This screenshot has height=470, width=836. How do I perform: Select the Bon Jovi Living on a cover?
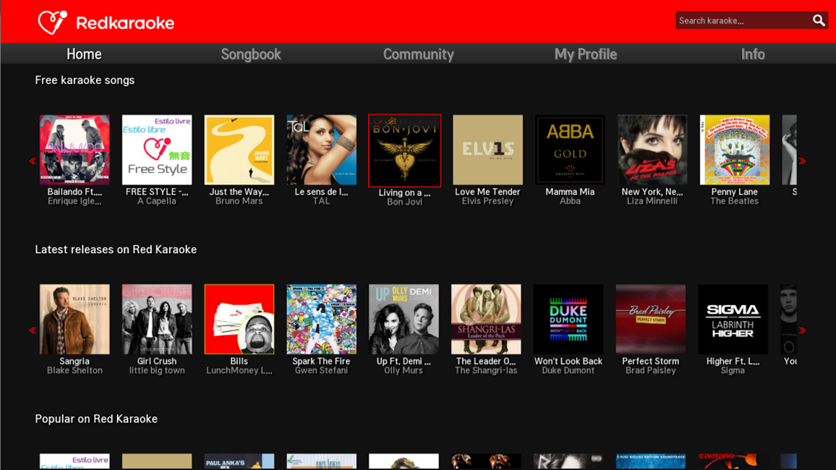pos(404,150)
